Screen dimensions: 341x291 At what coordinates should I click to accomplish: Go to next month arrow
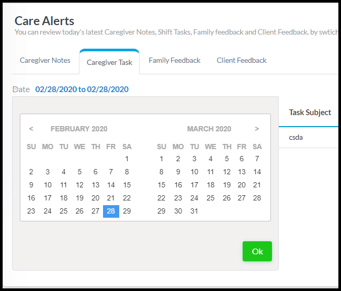coord(257,129)
